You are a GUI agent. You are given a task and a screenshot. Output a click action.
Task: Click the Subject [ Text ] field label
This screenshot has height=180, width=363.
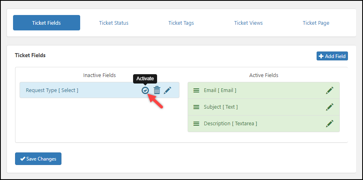pos(221,107)
